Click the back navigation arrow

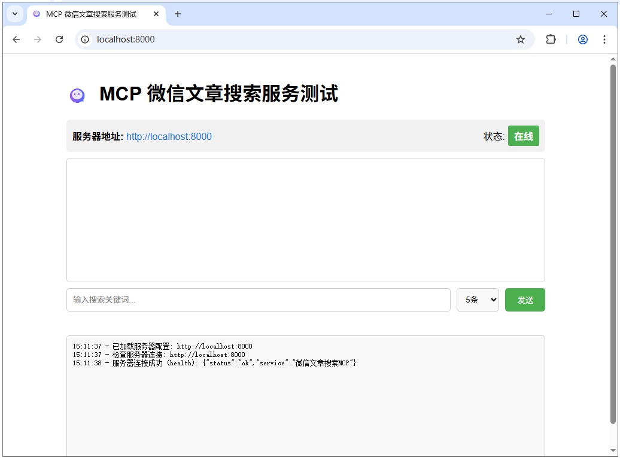16,39
